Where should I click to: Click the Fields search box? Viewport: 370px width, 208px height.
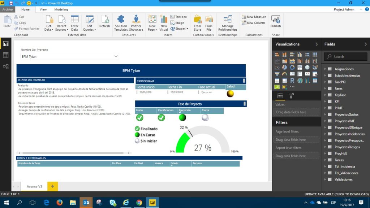click(346, 57)
